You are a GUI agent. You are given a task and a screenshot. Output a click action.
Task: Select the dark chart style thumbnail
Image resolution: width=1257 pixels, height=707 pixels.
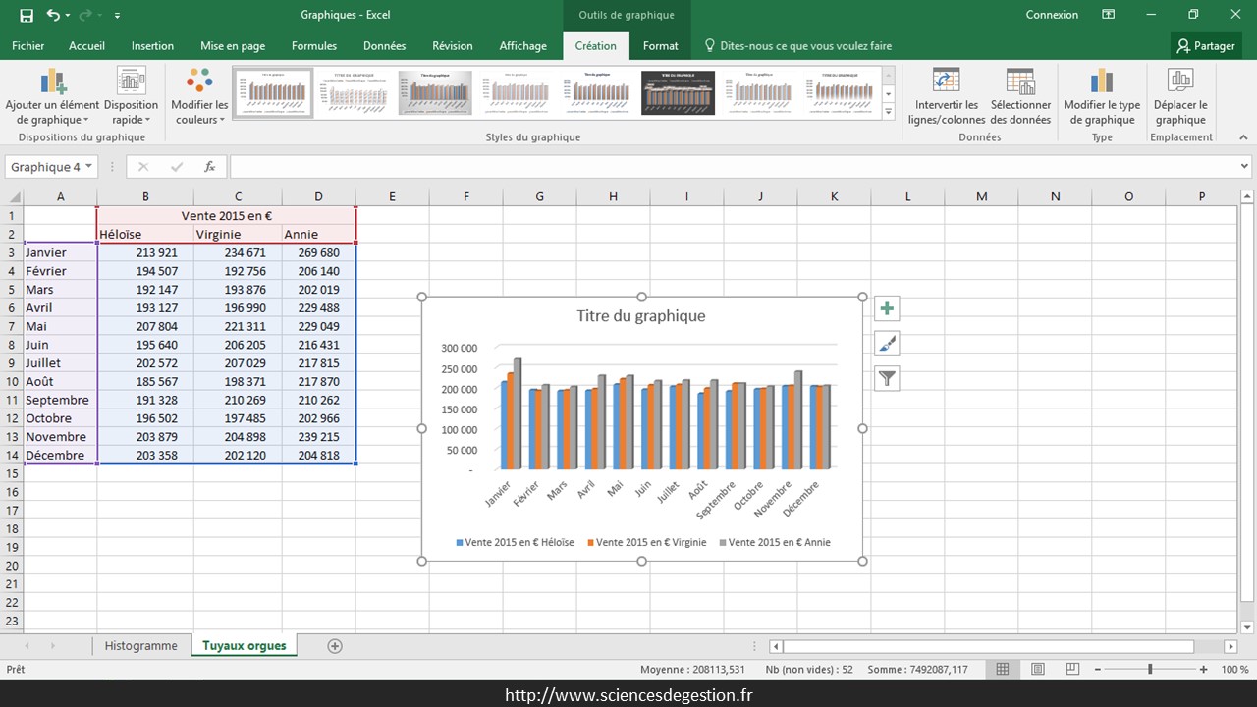pos(678,92)
